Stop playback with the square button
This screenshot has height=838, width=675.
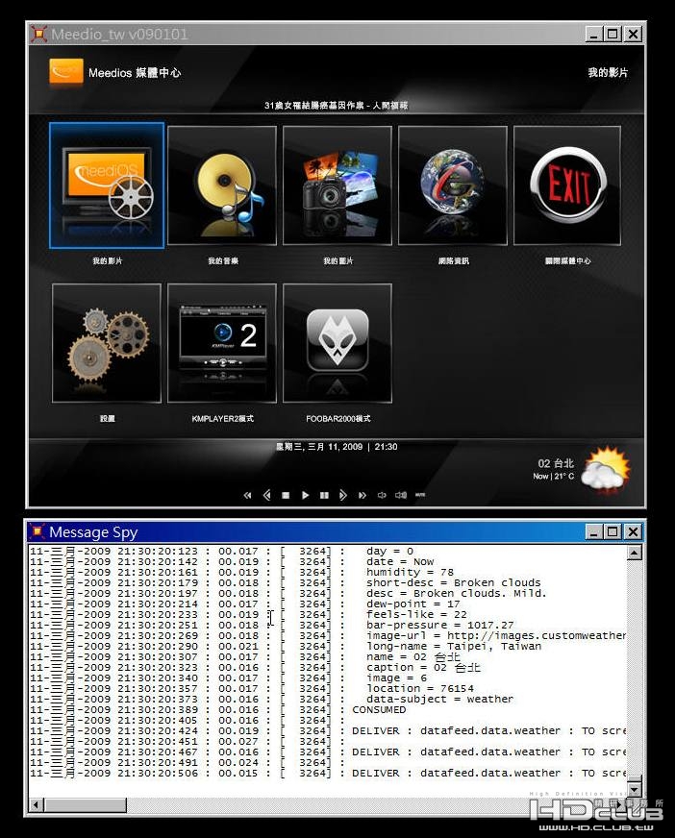point(286,496)
